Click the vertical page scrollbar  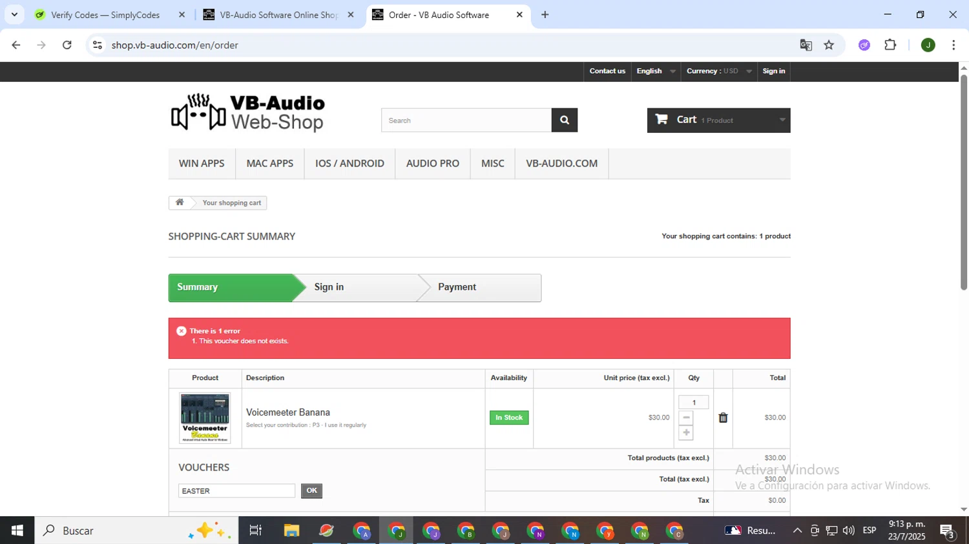click(963, 183)
